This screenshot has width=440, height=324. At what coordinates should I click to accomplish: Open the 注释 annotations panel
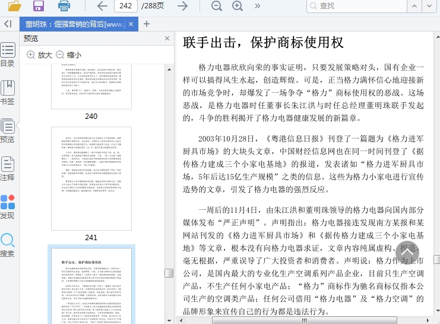tap(8, 169)
